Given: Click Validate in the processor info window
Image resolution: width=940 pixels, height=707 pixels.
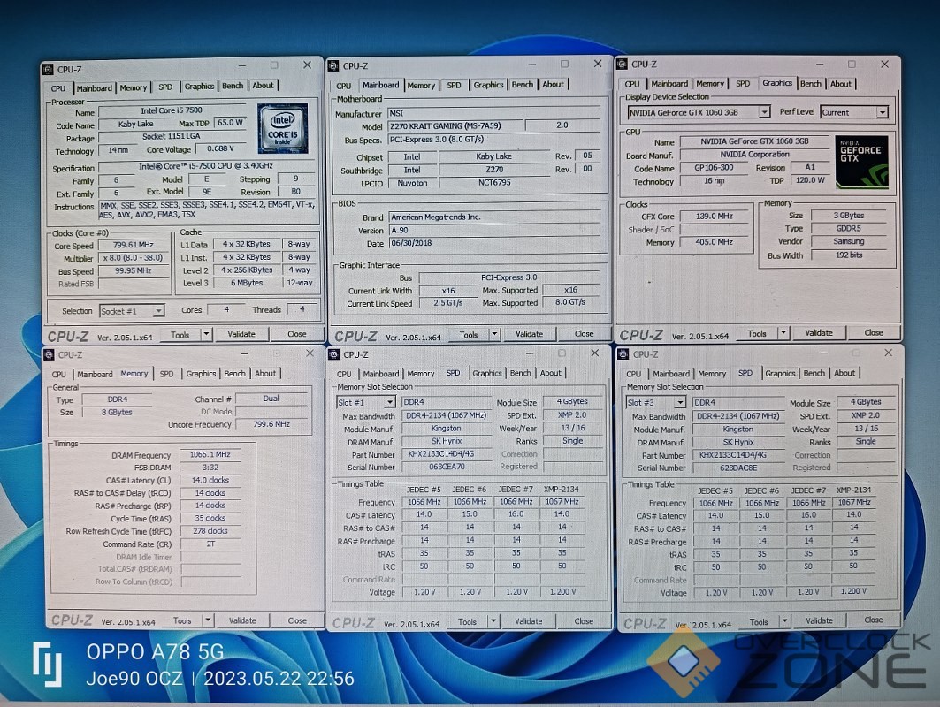Looking at the screenshot, I should 241,334.
